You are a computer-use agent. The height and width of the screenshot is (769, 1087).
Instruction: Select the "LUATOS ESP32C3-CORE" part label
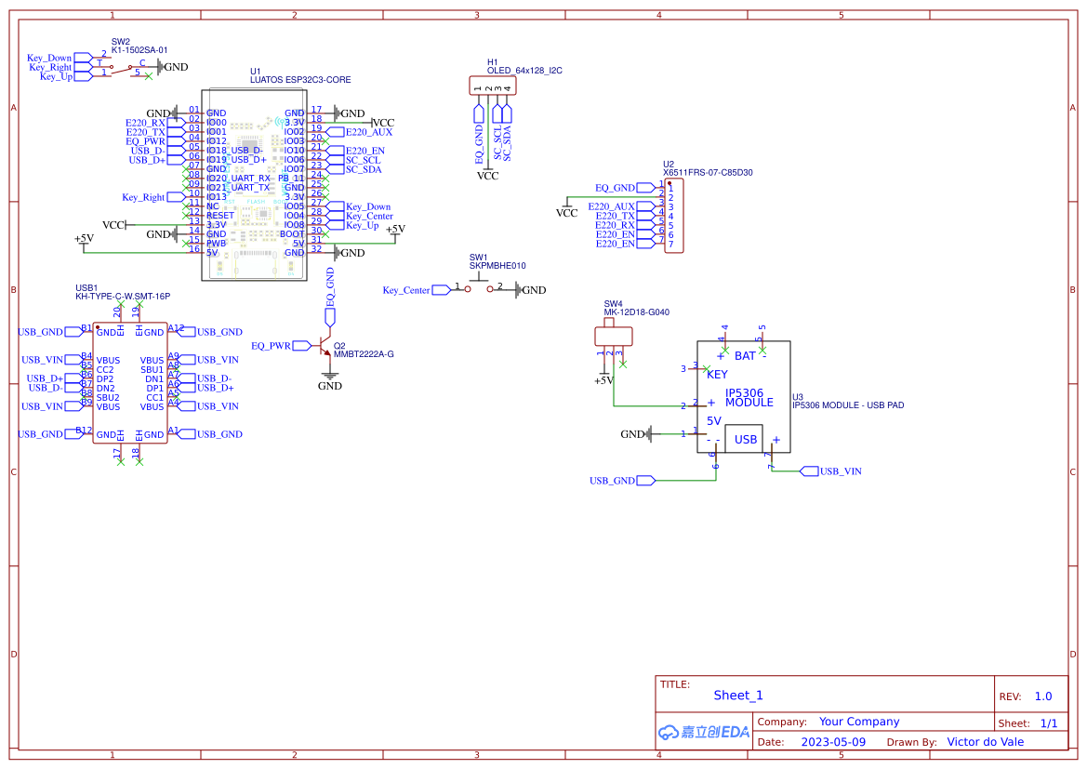(300, 80)
